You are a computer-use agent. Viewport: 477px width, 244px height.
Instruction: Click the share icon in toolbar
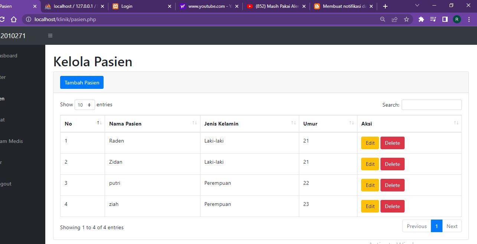tap(394, 19)
